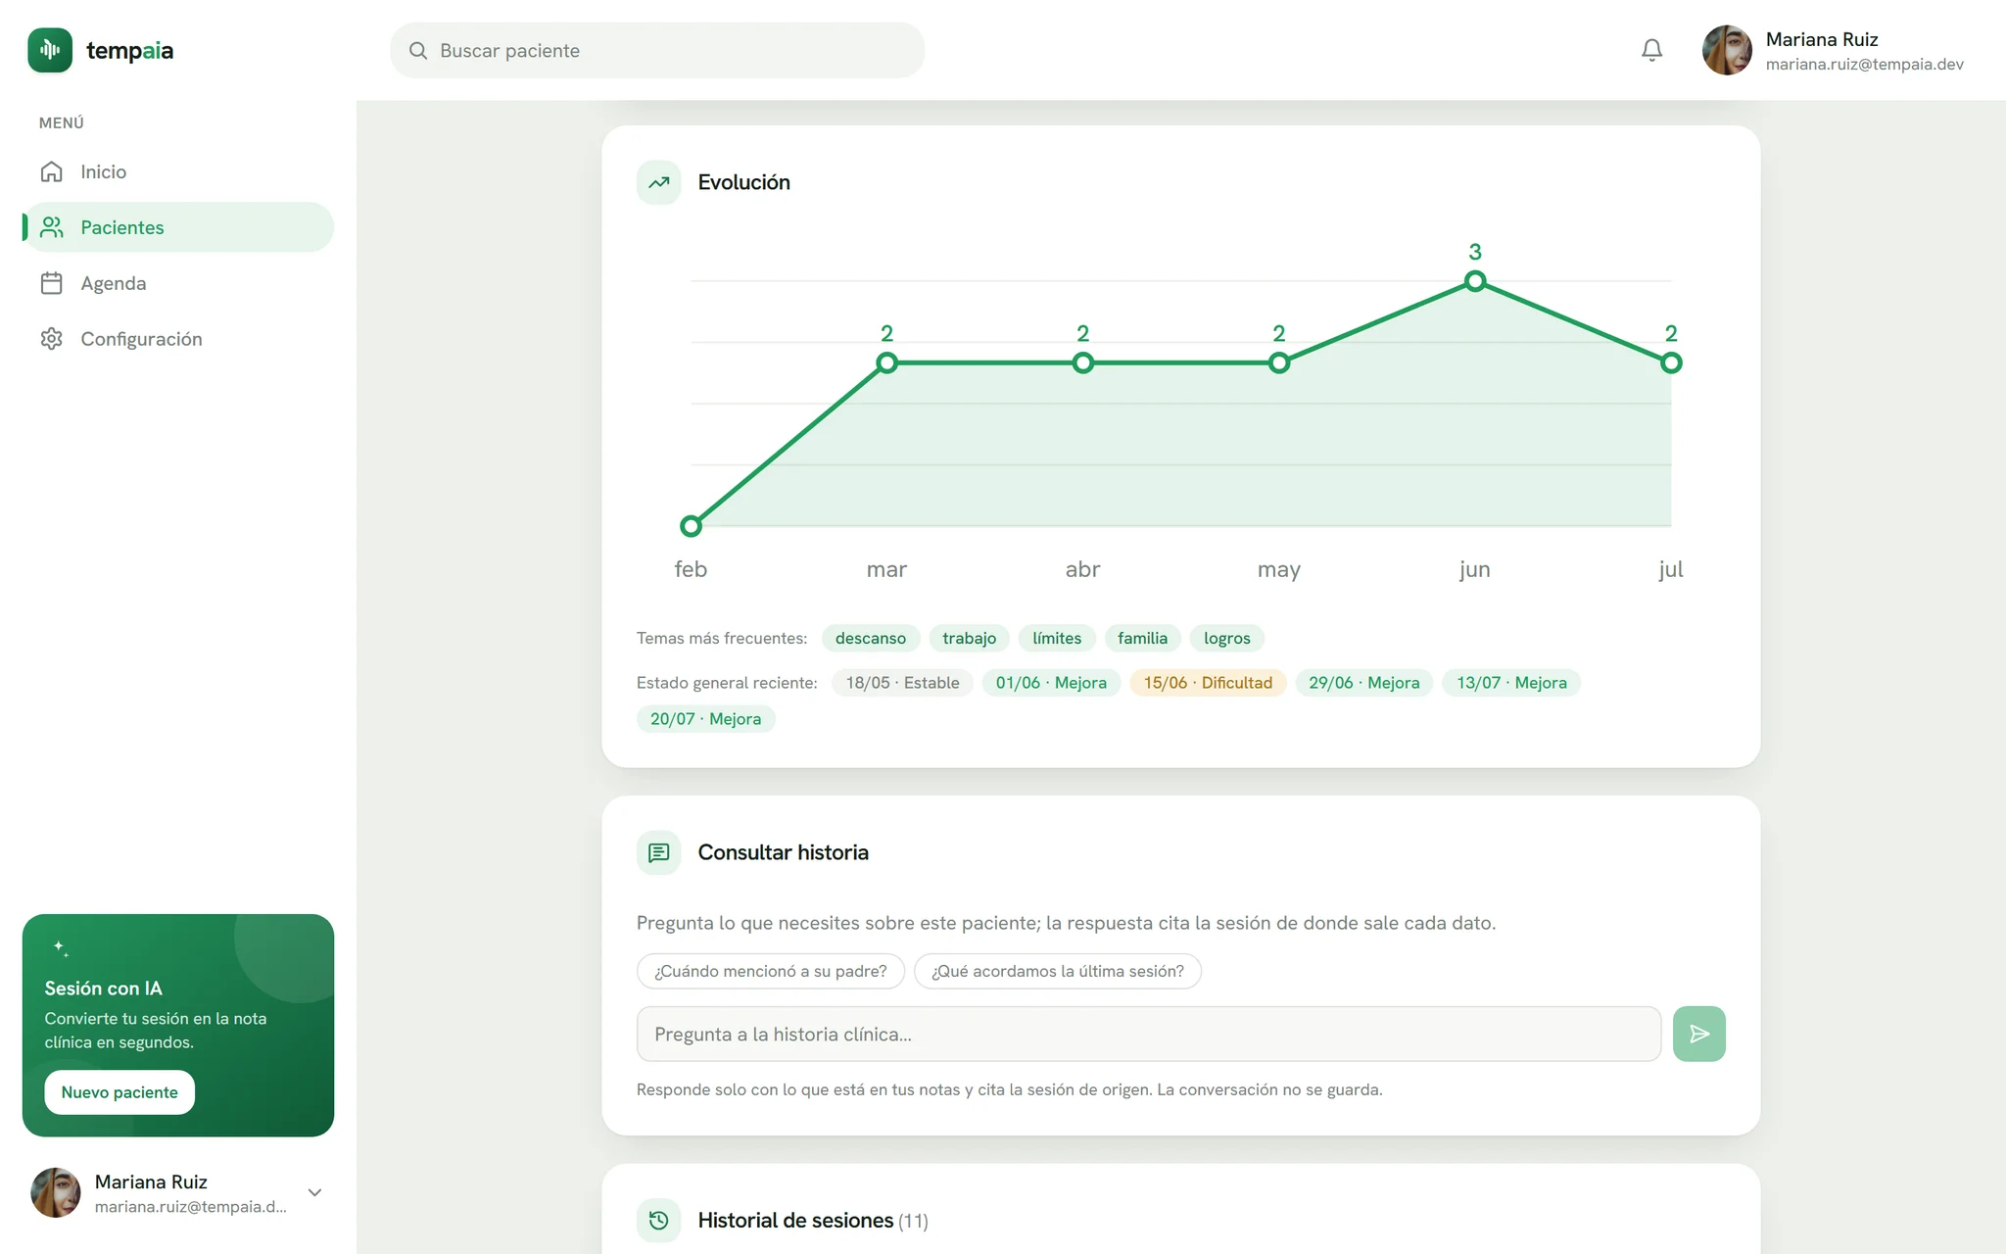This screenshot has height=1254, width=2006.
Task: Open Pacientes menu item
Action: pyautogui.click(x=178, y=227)
